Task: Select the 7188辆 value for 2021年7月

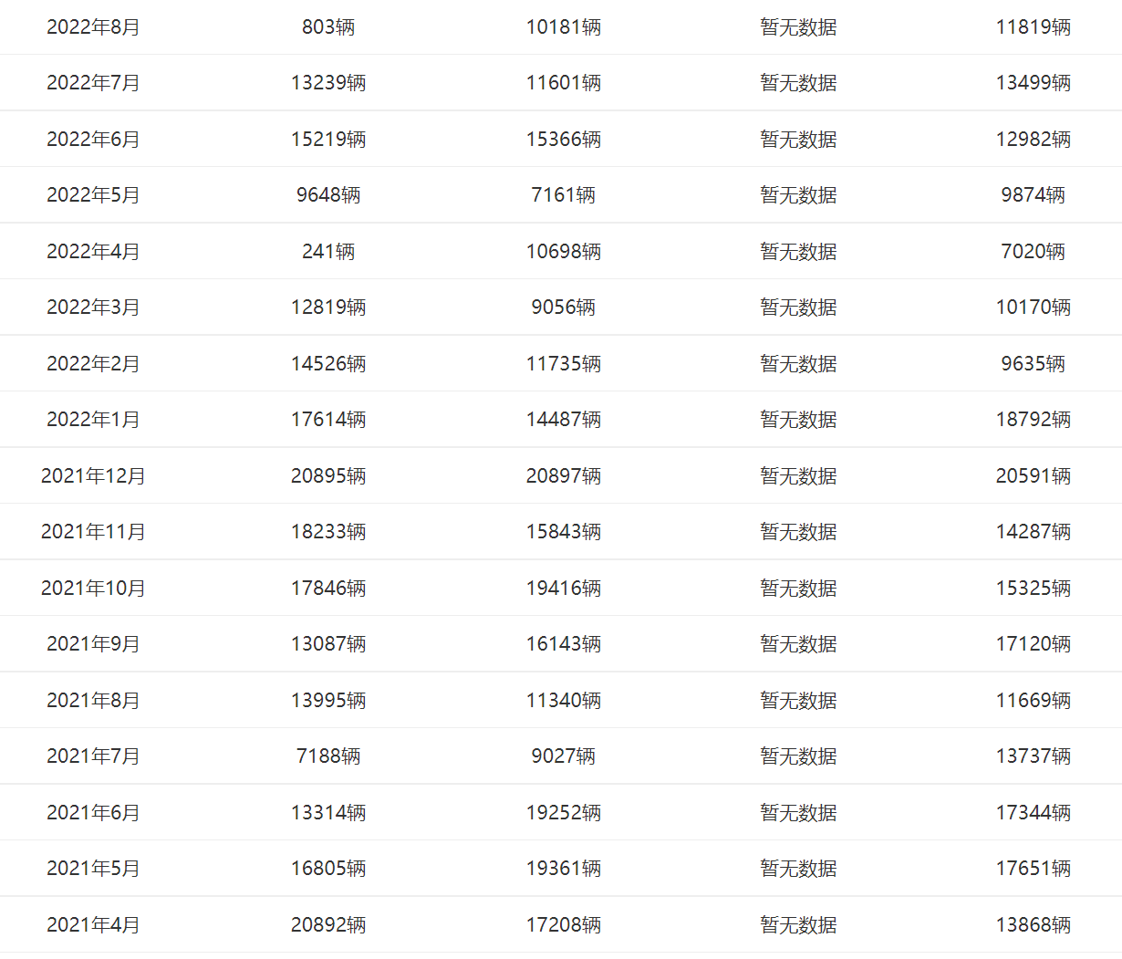Action: (328, 756)
